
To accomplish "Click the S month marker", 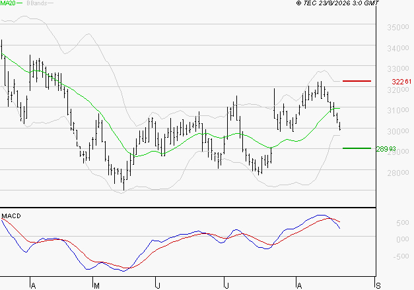I will click(378, 286).
